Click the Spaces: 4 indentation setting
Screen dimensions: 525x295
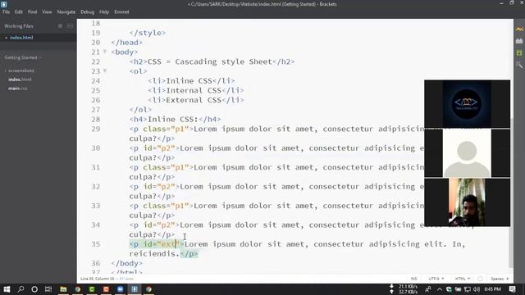(x=500, y=279)
